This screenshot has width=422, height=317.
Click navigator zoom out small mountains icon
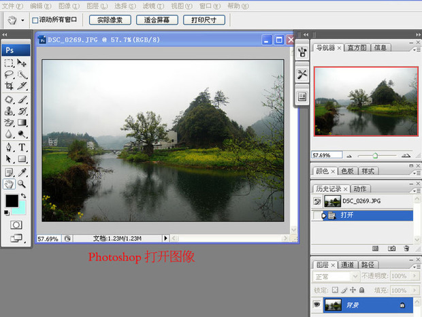click(349, 156)
